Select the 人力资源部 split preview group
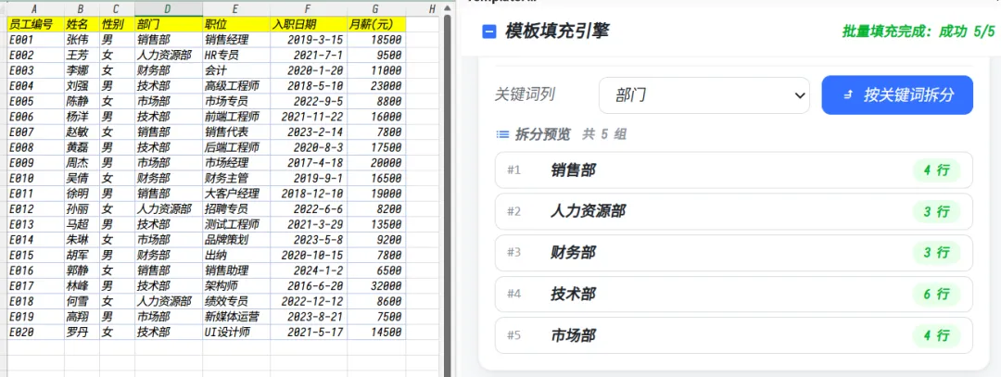The height and width of the screenshot is (377, 1001). click(733, 212)
